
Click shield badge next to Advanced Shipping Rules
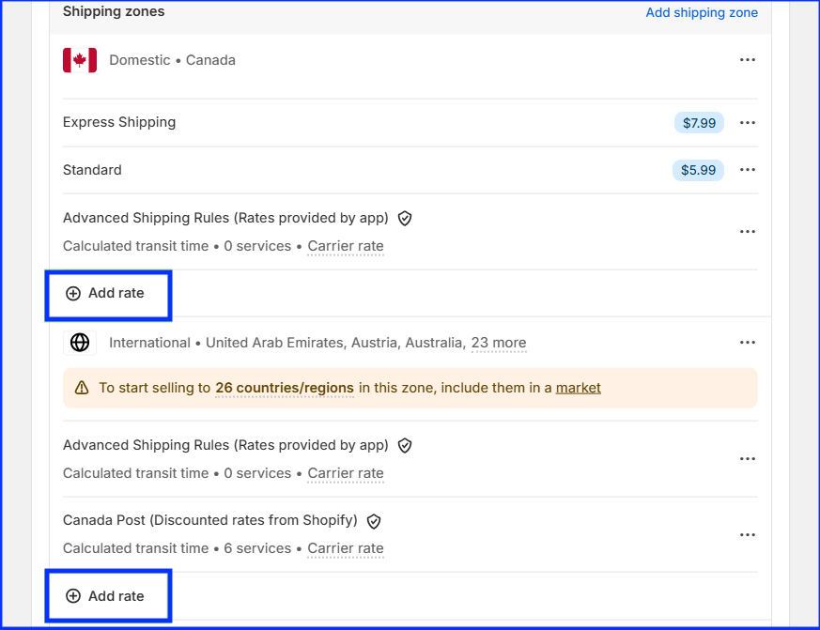405,218
